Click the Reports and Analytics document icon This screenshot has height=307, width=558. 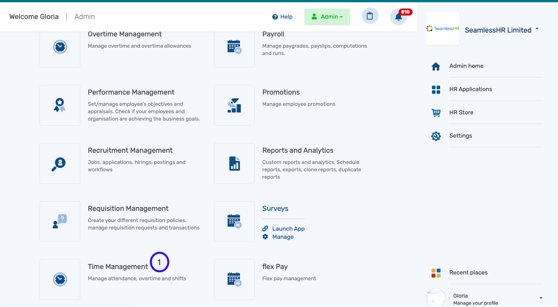(234, 163)
